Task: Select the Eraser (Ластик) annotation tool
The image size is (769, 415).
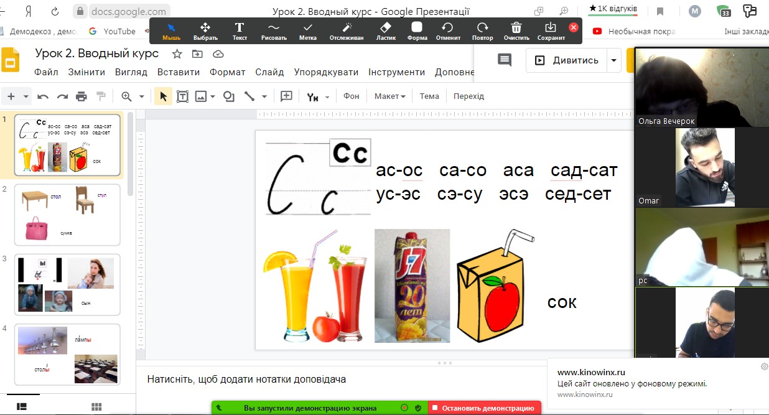Action: tap(386, 30)
